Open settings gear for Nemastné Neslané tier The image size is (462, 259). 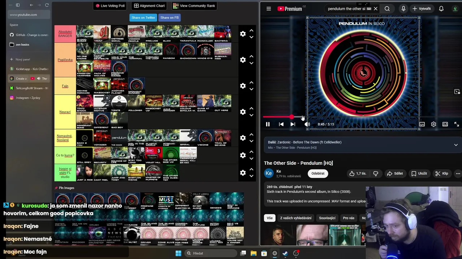(243, 138)
